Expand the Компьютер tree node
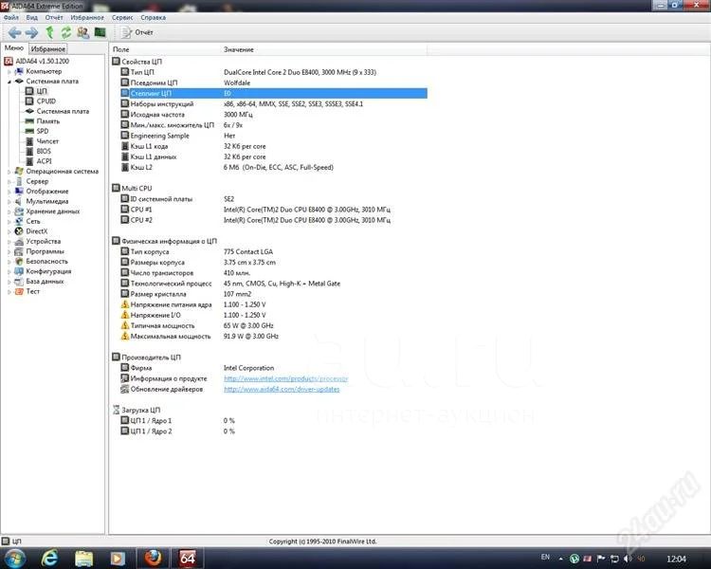This screenshot has width=711, height=569. click(9, 71)
